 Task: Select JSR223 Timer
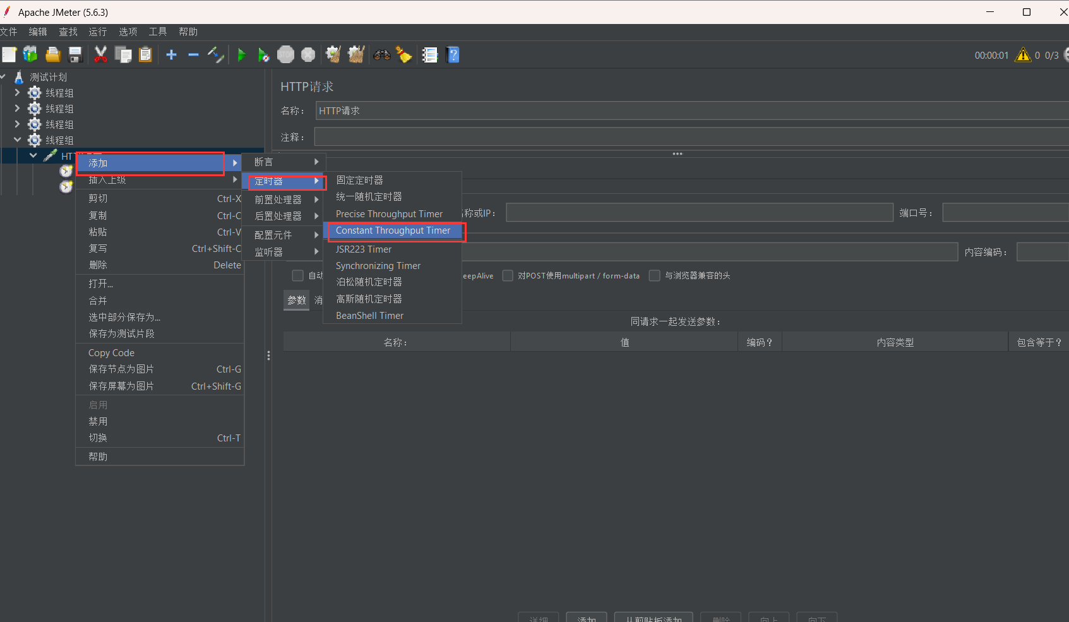pyautogui.click(x=393, y=249)
